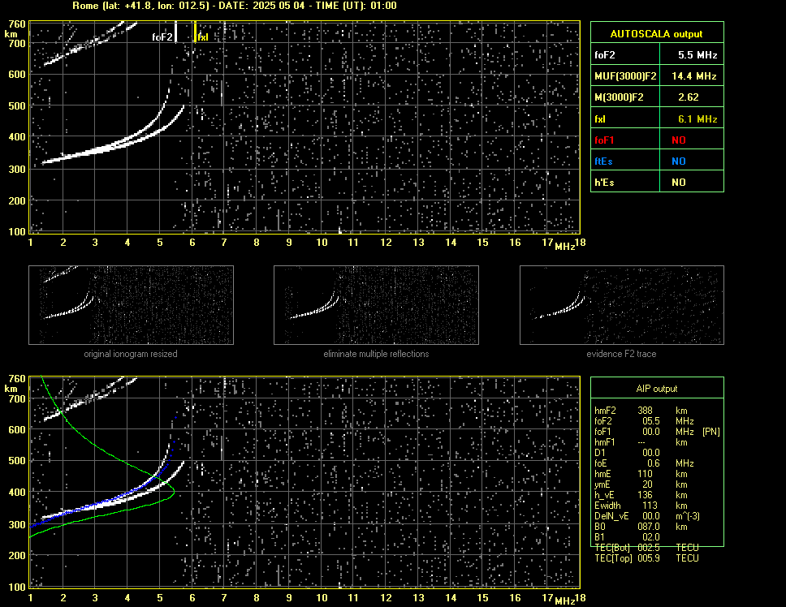The width and height of the screenshot is (786, 607).
Task: Open the evidence F2 trace thumbnail
Action: pos(622,305)
